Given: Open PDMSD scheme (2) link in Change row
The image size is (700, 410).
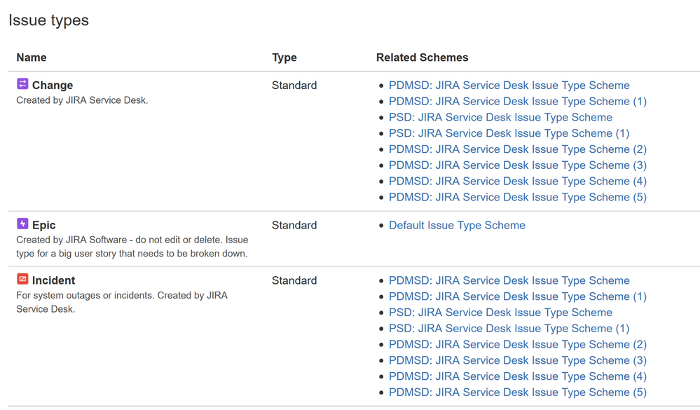Looking at the screenshot, I should [517, 149].
